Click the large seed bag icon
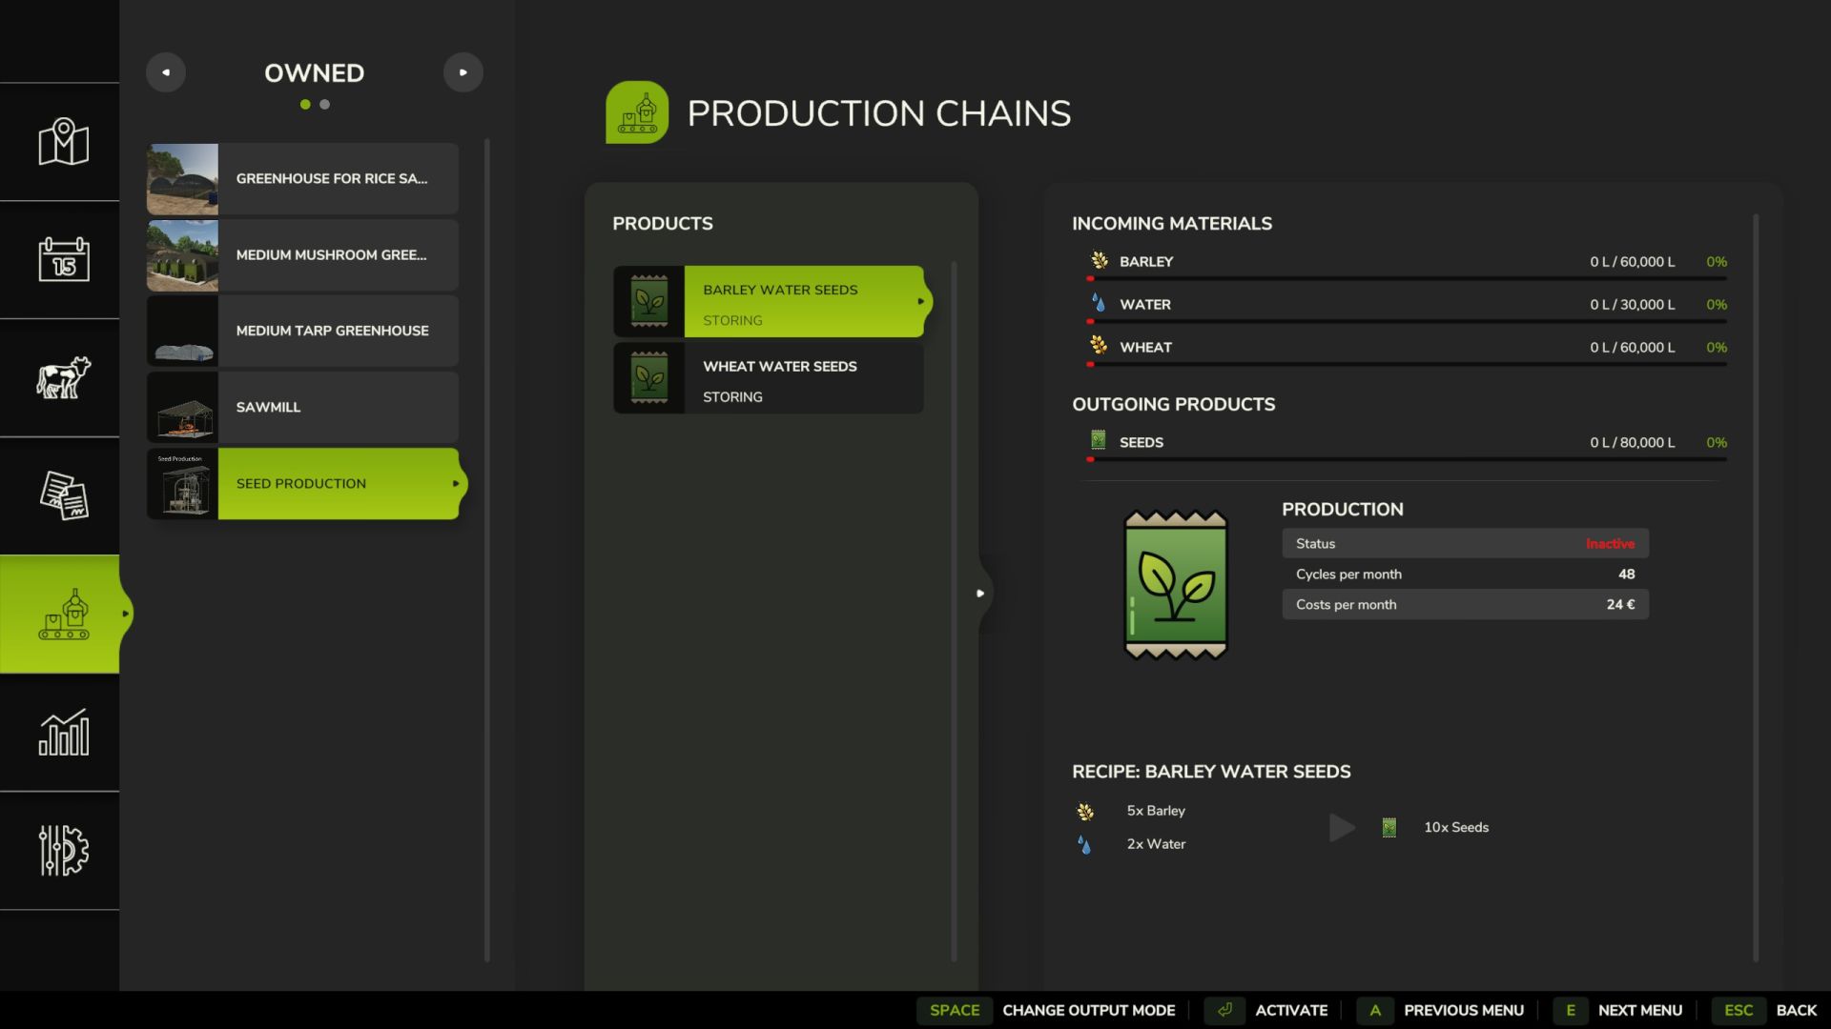The height and width of the screenshot is (1029, 1831). coord(1175,585)
